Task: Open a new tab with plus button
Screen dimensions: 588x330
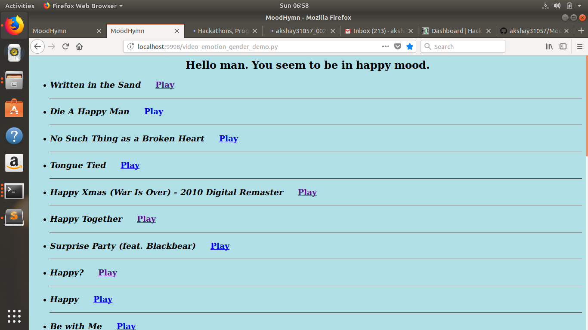Action: tap(581, 31)
